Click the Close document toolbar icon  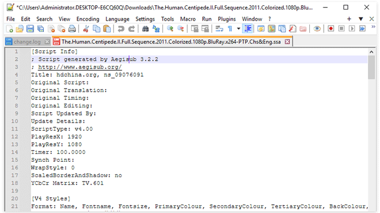click(x=51, y=29)
